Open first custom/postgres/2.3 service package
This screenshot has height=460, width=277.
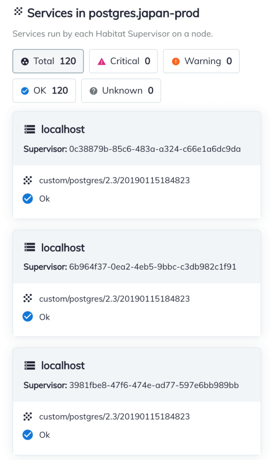pyautogui.click(x=114, y=181)
